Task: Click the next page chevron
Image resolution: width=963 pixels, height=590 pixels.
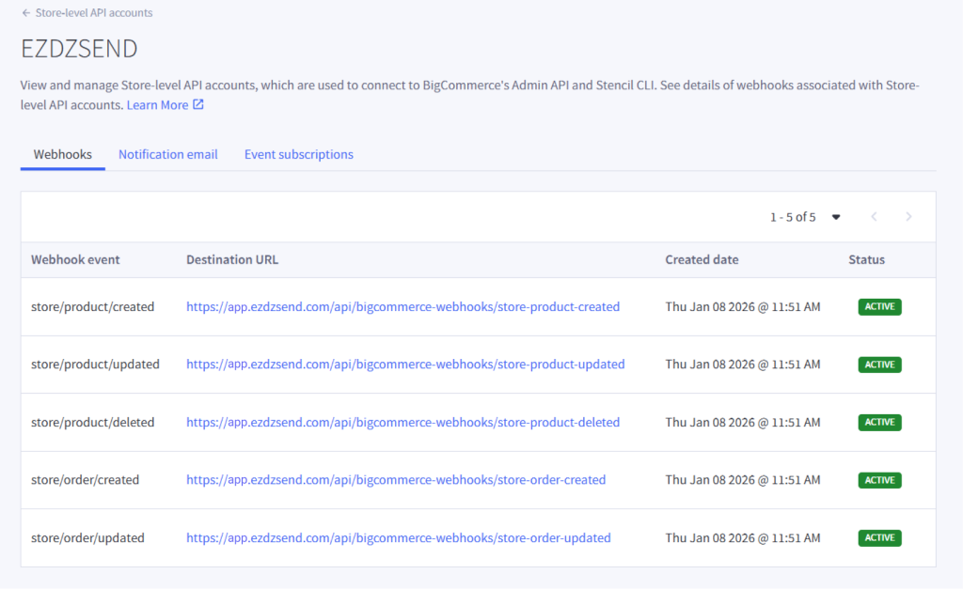Action: click(908, 217)
